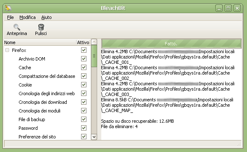
Task: Maximize the BleachBit window
Action: [228, 8]
